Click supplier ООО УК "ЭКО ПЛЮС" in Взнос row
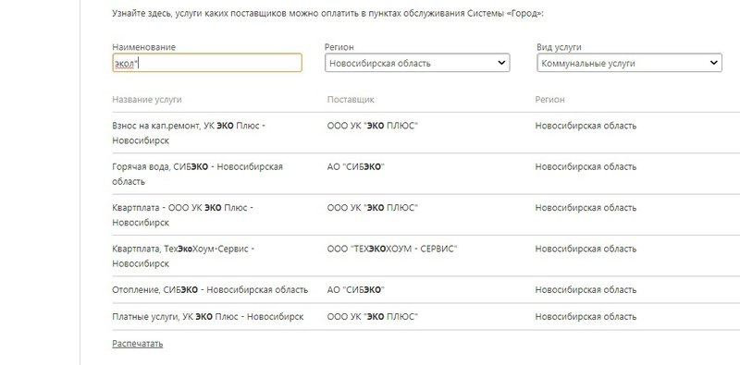 tap(373, 126)
